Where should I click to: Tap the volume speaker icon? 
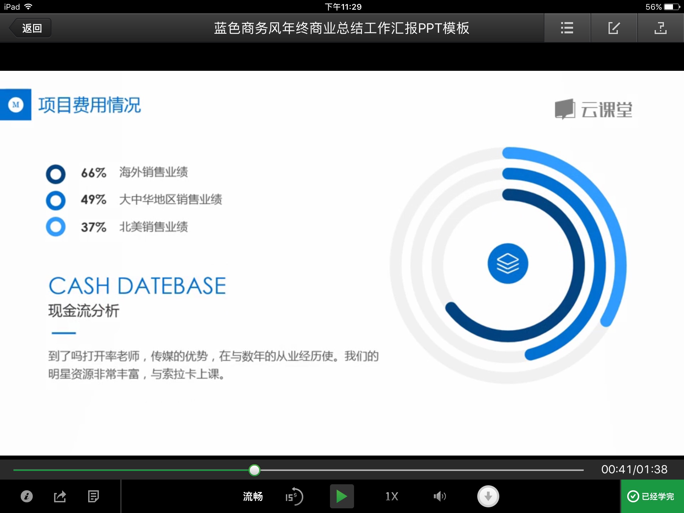440,497
